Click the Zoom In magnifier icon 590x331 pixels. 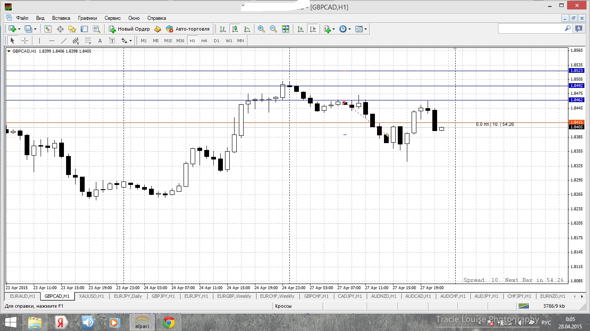pos(261,29)
